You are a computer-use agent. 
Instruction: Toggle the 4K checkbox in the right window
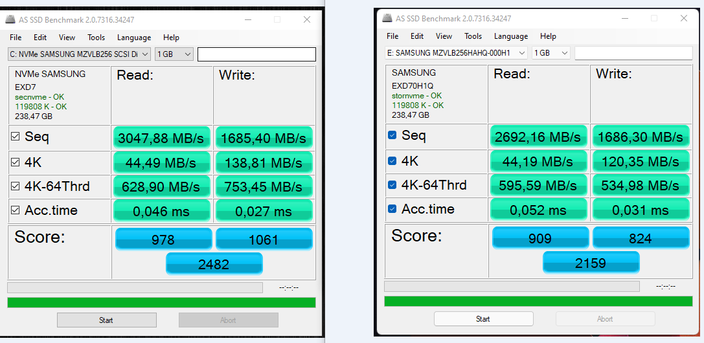tap(392, 160)
